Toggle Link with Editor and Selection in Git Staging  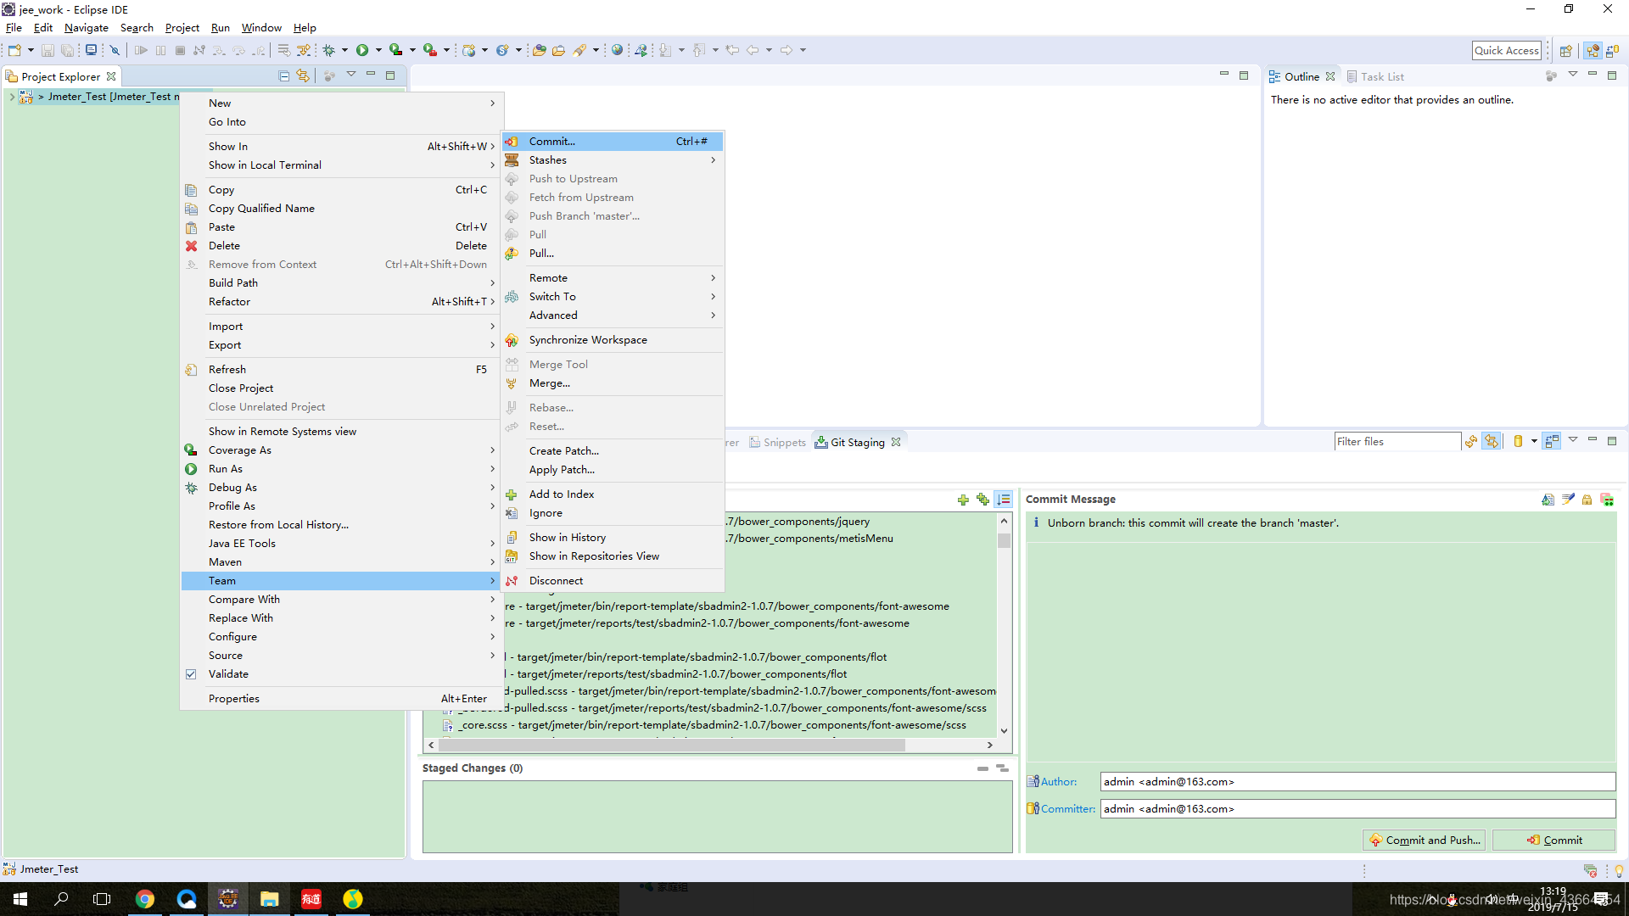[x=1492, y=441]
